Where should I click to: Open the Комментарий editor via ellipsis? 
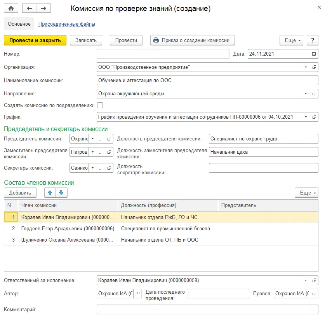tap(314, 310)
